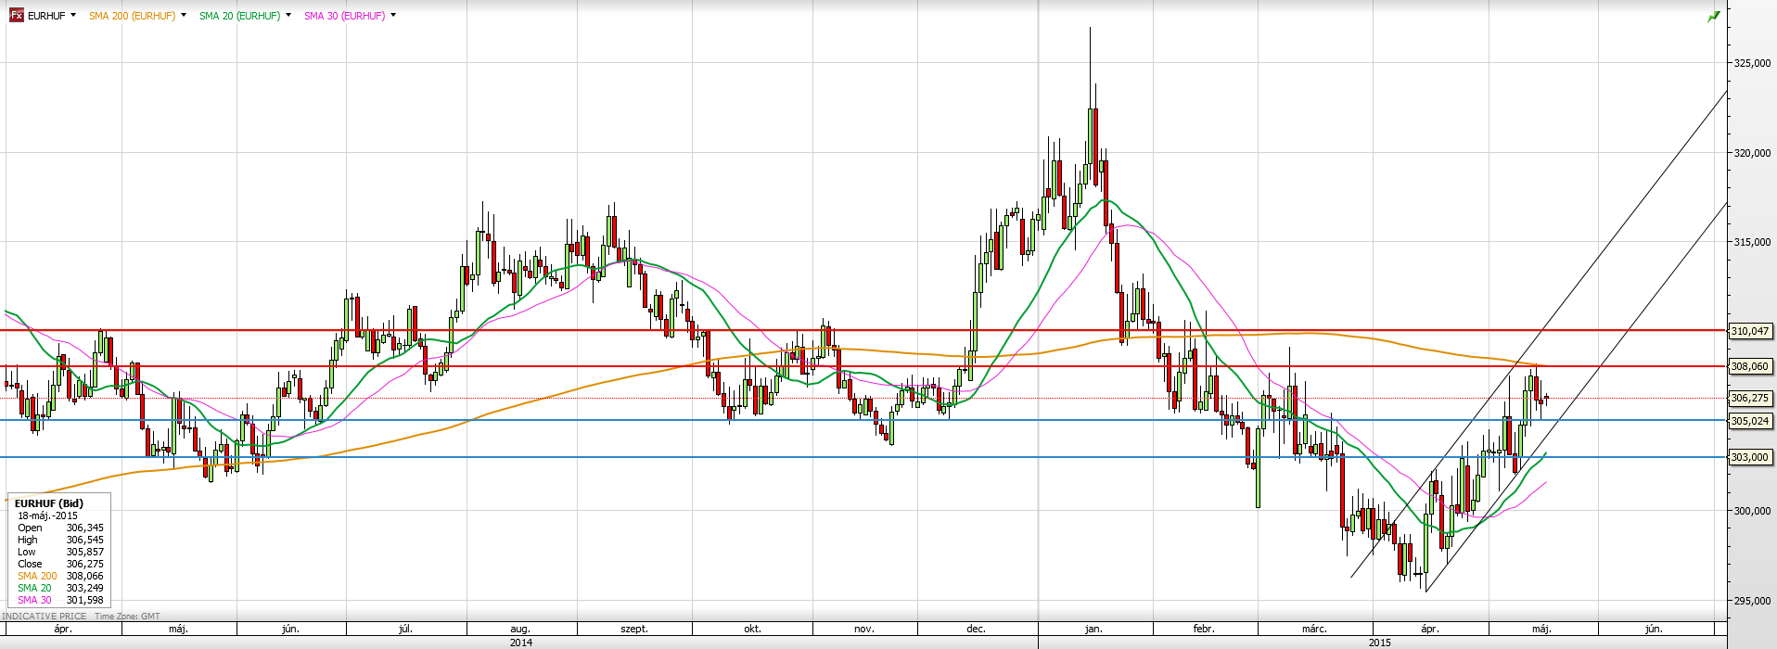Select the 310,047 red line price tag

point(1750,331)
